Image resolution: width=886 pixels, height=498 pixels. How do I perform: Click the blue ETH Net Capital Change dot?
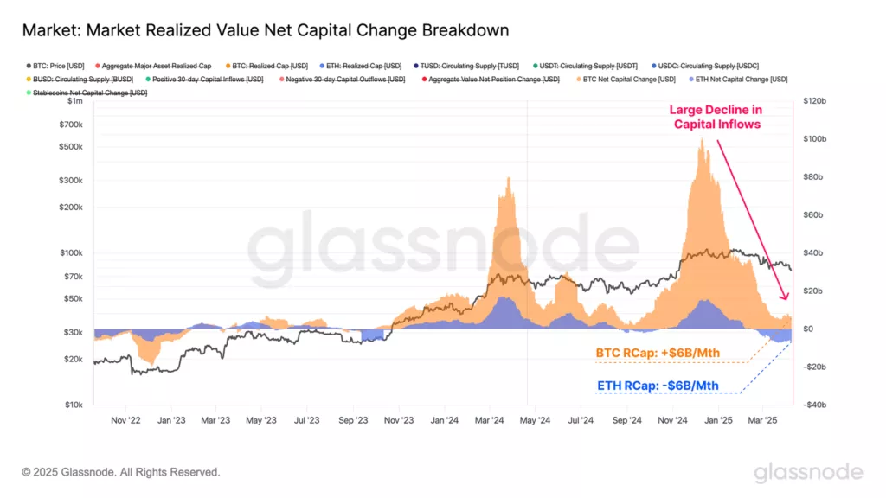coord(690,79)
